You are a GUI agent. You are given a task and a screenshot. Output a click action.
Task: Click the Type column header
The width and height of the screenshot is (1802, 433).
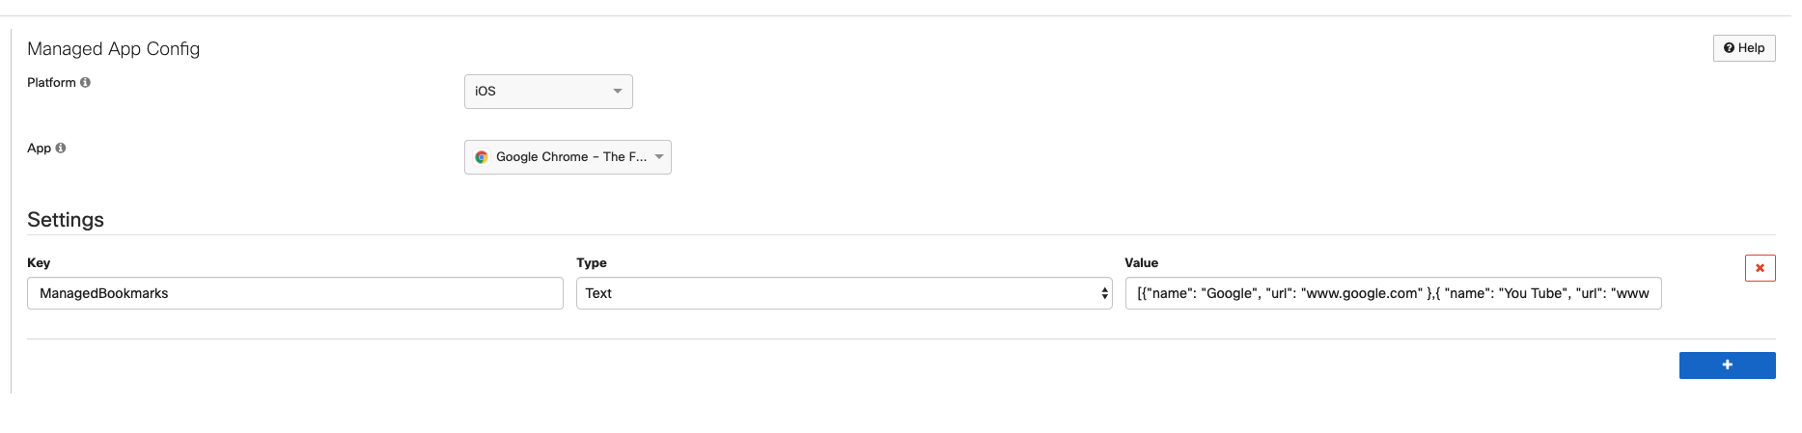592,263
